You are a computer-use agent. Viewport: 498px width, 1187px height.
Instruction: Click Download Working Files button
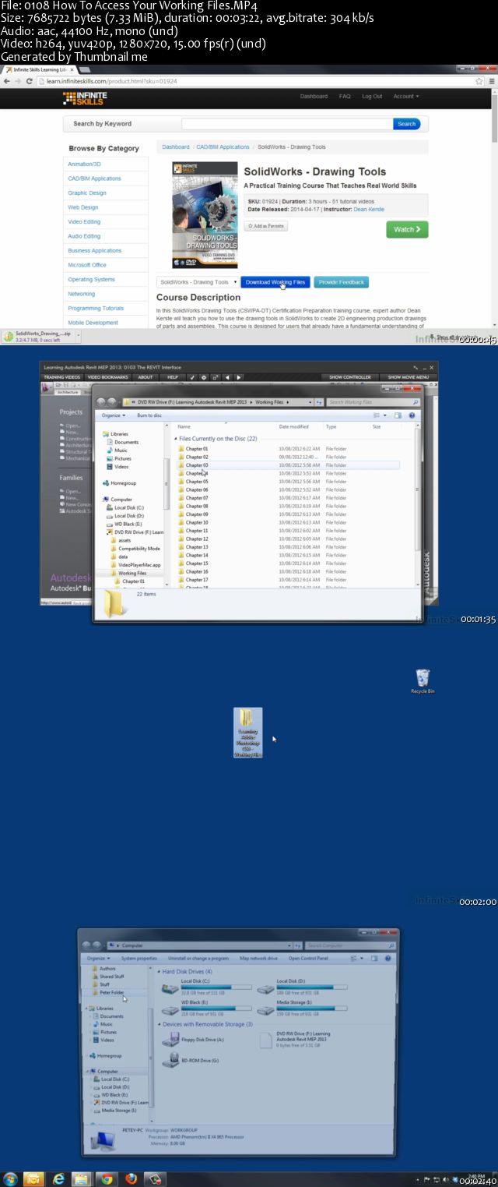(x=275, y=282)
